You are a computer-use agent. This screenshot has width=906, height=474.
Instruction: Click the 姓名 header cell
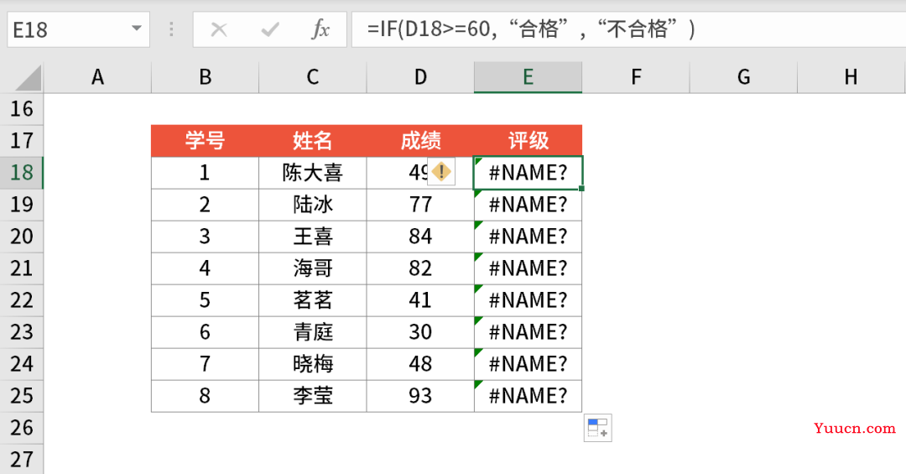click(x=313, y=140)
